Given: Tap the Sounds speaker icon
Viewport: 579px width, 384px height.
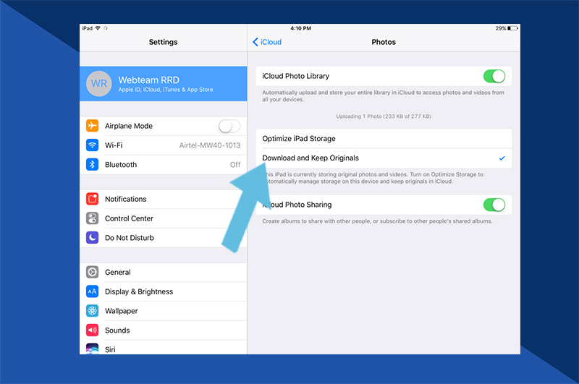Looking at the screenshot, I should [93, 330].
